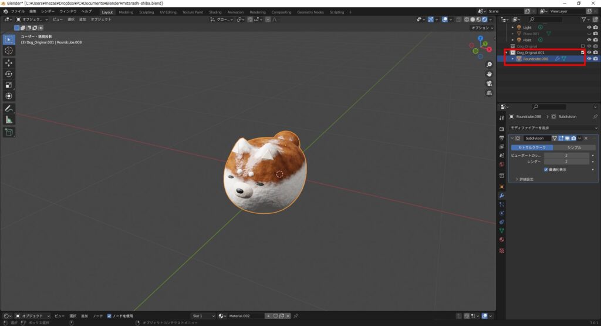This screenshot has height=326, width=601.
Task: Select the Move tool in the left toolbar
Action: pos(9,62)
